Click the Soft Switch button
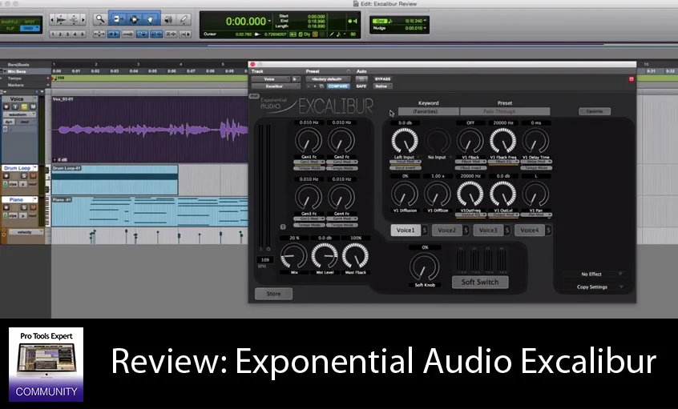Image resolution: width=678 pixels, height=409 pixels. [480, 282]
